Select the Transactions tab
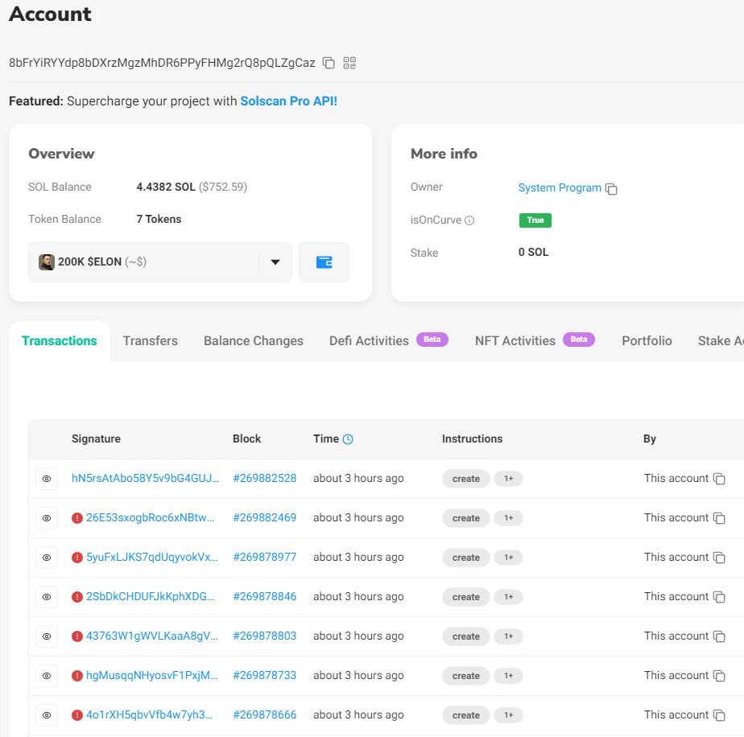The image size is (744, 737). [60, 340]
